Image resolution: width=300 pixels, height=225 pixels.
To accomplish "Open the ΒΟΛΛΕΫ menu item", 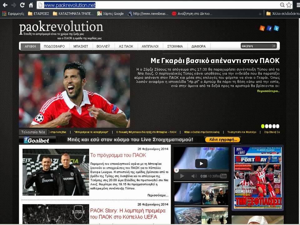I will (103, 46).
